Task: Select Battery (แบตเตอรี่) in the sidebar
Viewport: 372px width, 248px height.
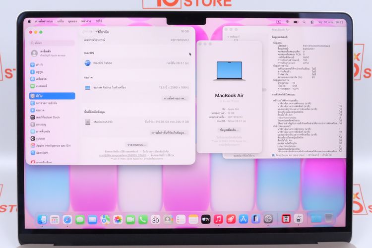Action: point(53,86)
